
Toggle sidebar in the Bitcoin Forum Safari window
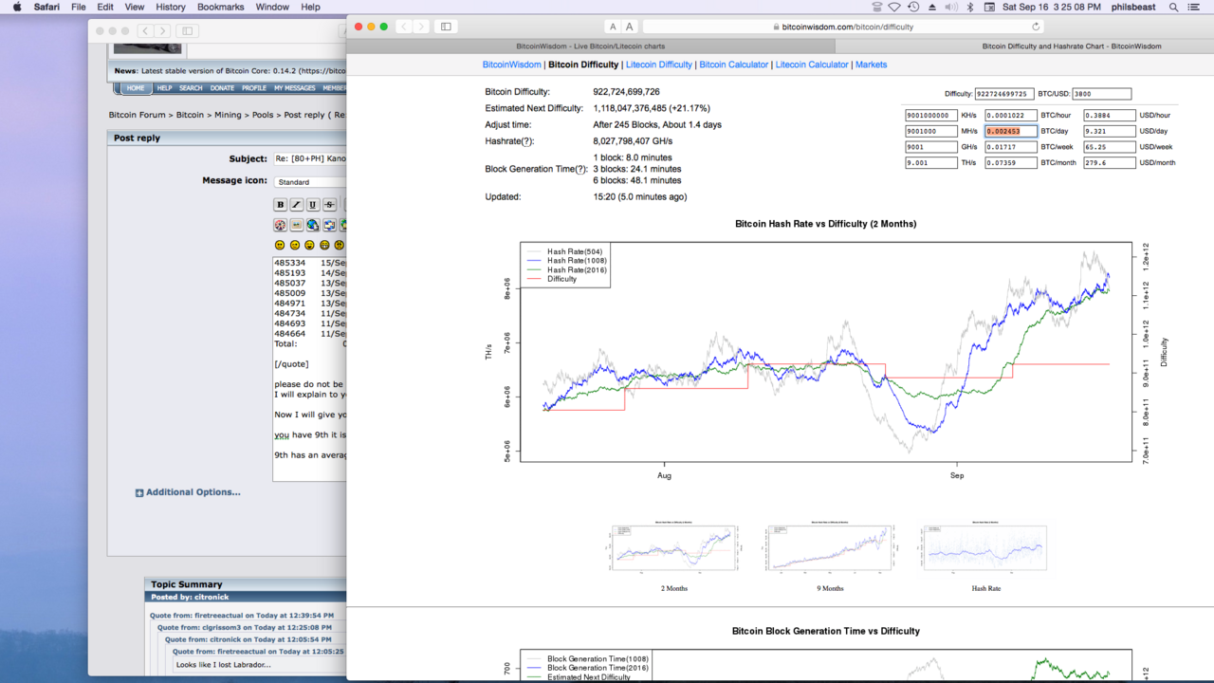point(188,31)
